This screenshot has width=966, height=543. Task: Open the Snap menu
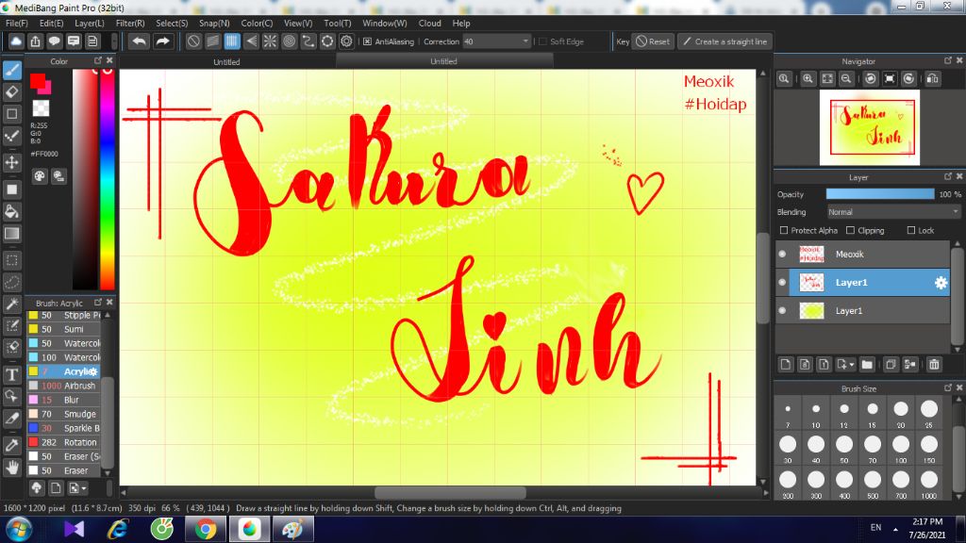click(x=214, y=23)
